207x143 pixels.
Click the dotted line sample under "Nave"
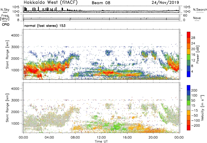coord(197,21)
